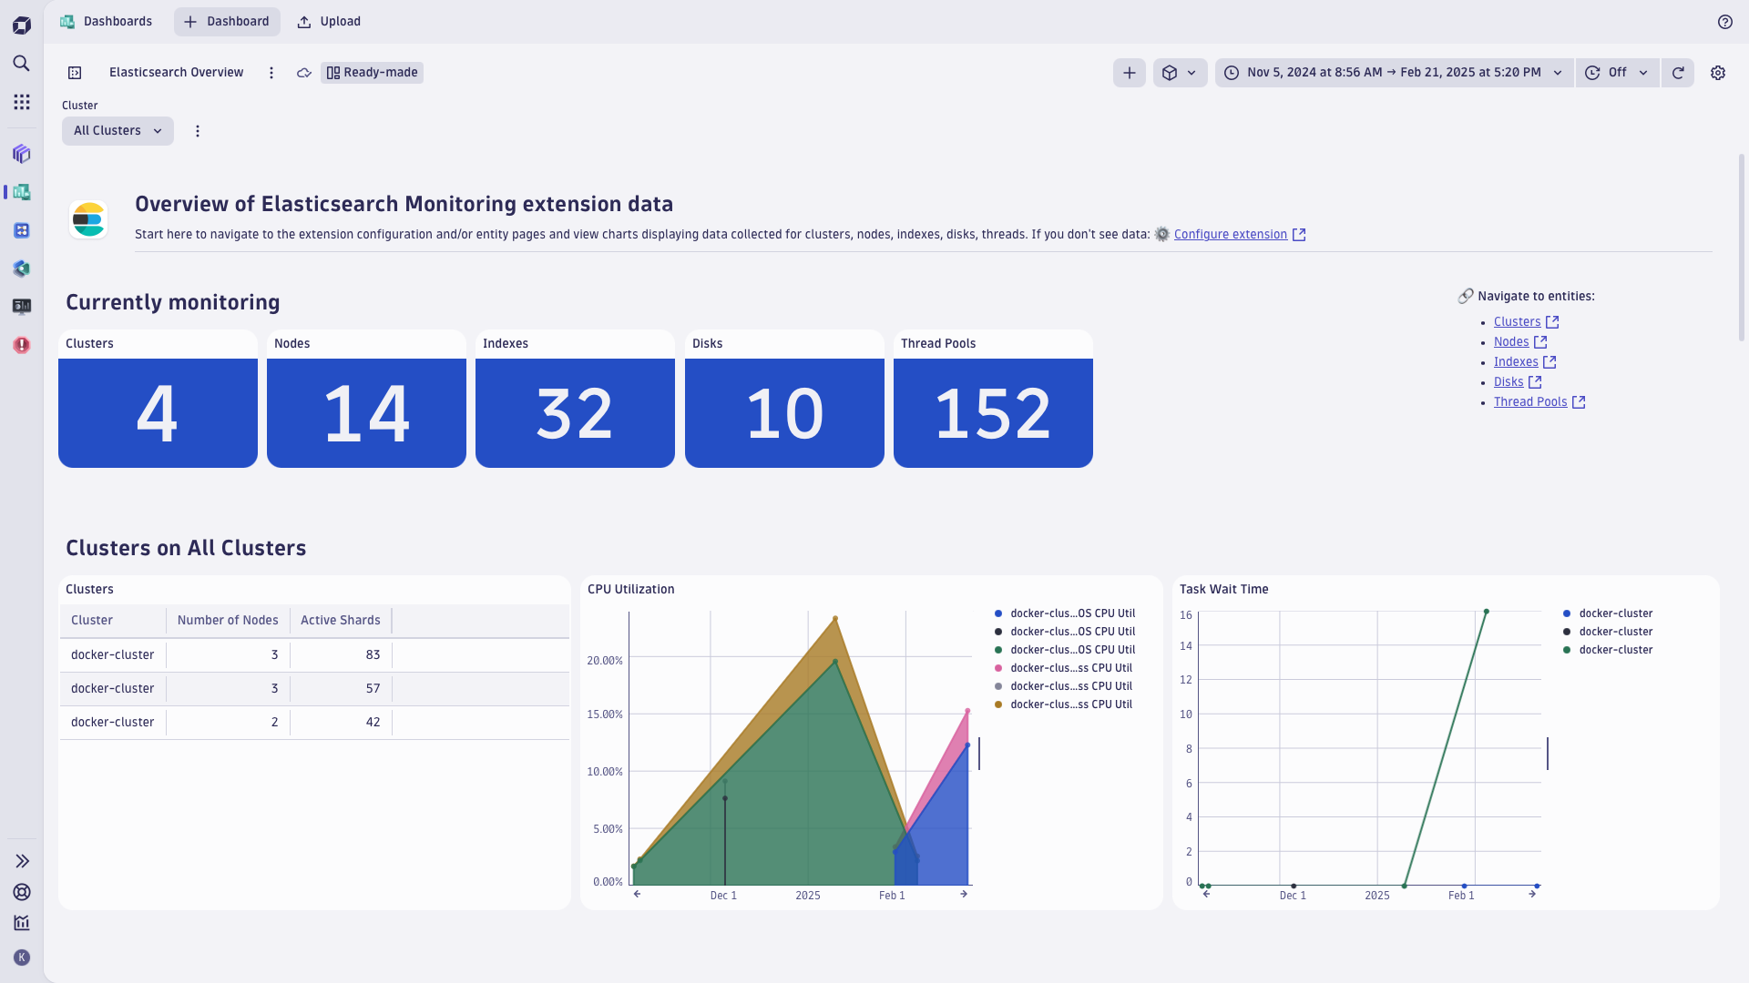Select the docker-cluster row with 83 shards
Screen dimensions: 1749x983
click(314, 655)
